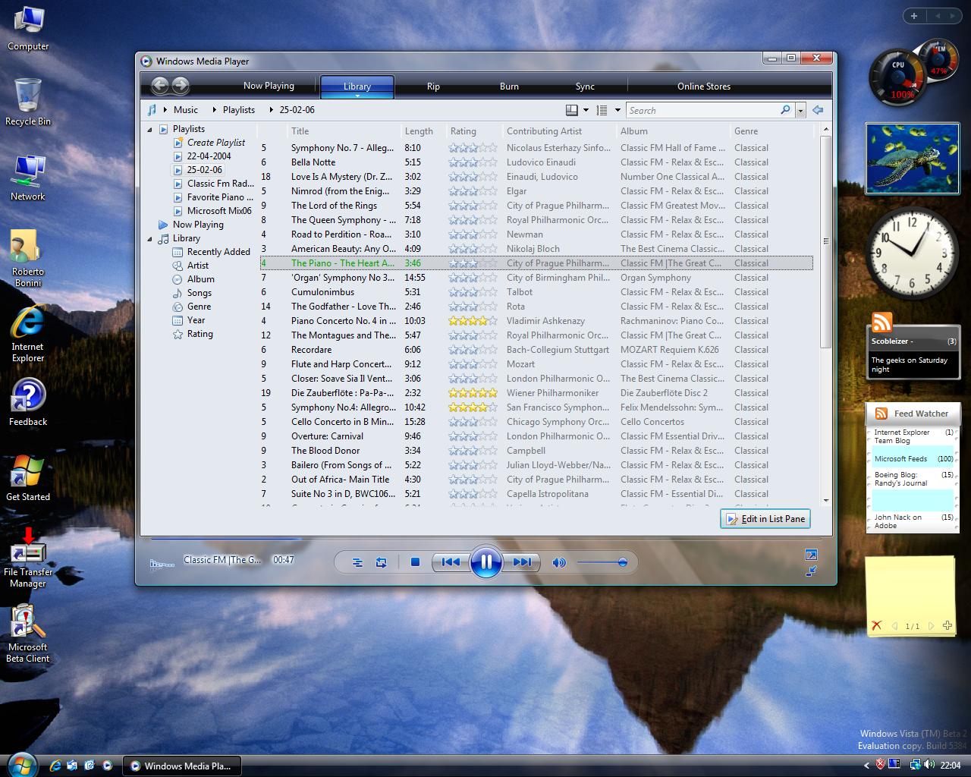Image resolution: width=971 pixels, height=777 pixels.
Task: Click the volume slider handle
Action: click(623, 562)
